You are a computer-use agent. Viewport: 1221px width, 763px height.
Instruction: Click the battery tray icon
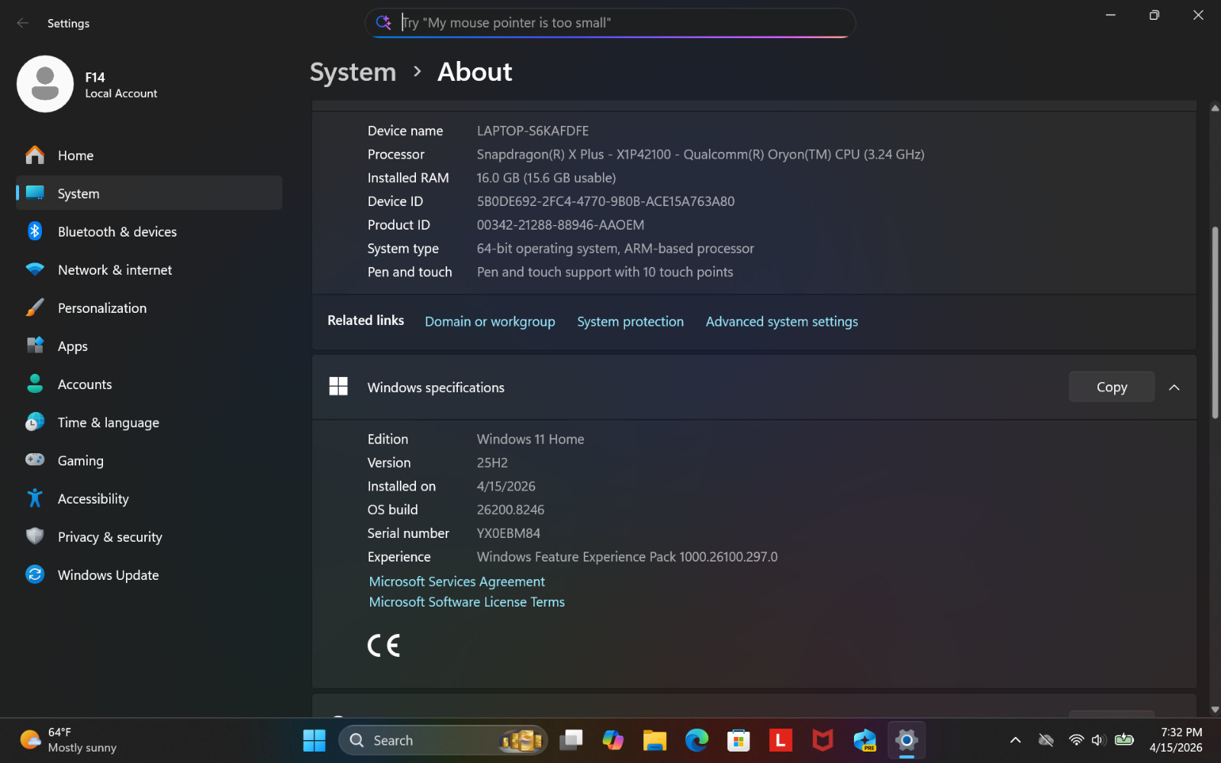point(1124,739)
